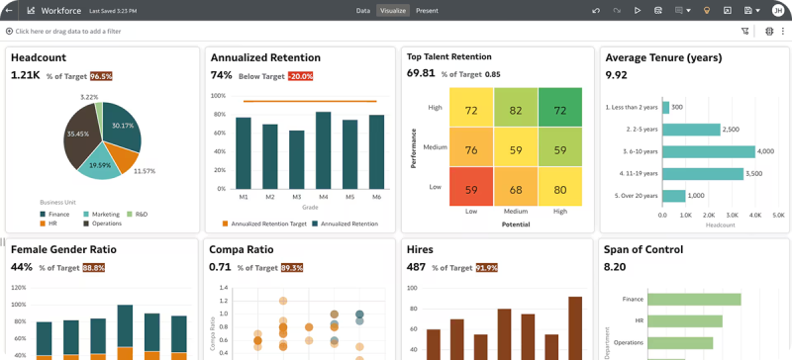The image size is (792, 360).
Task: Select the 3. 6-10 years tenure bar
Action: tap(709, 151)
